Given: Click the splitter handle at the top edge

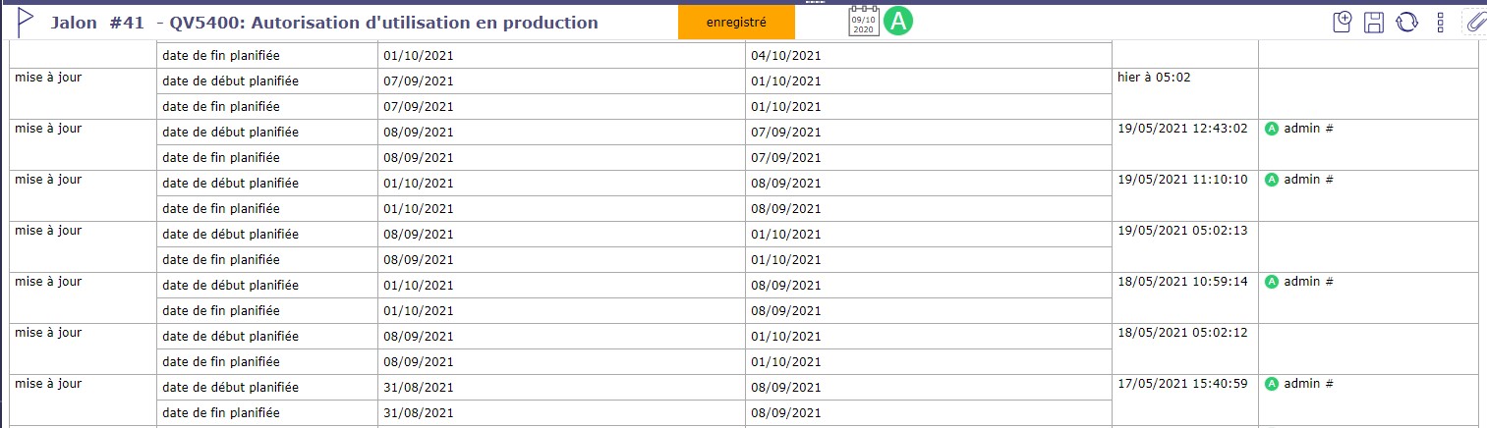Looking at the screenshot, I should click(x=816, y=3).
